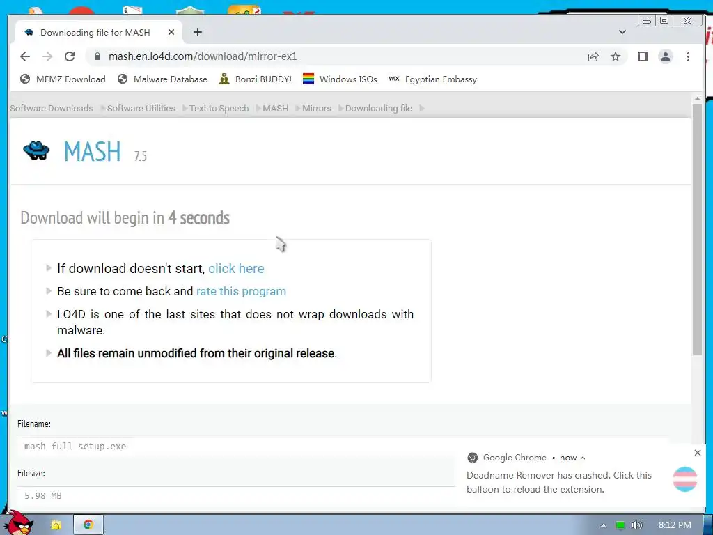Click the forward navigation arrow
The height and width of the screenshot is (535, 713).
click(47, 56)
